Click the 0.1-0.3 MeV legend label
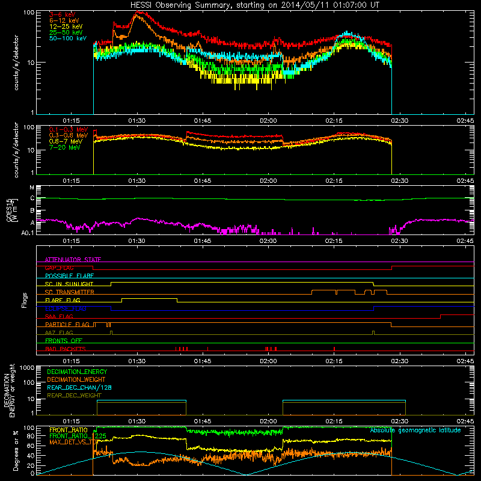This screenshot has width=481, height=481. coord(69,129)
